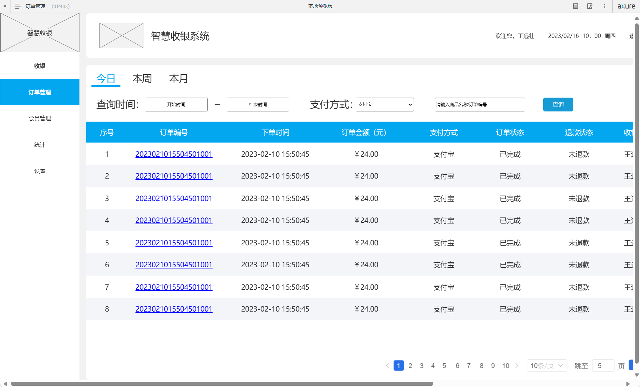Viewport: 640px width, 387px height.
Task: Click the 序号 column header
Action: pyautogui.click(x=107, y=132)
